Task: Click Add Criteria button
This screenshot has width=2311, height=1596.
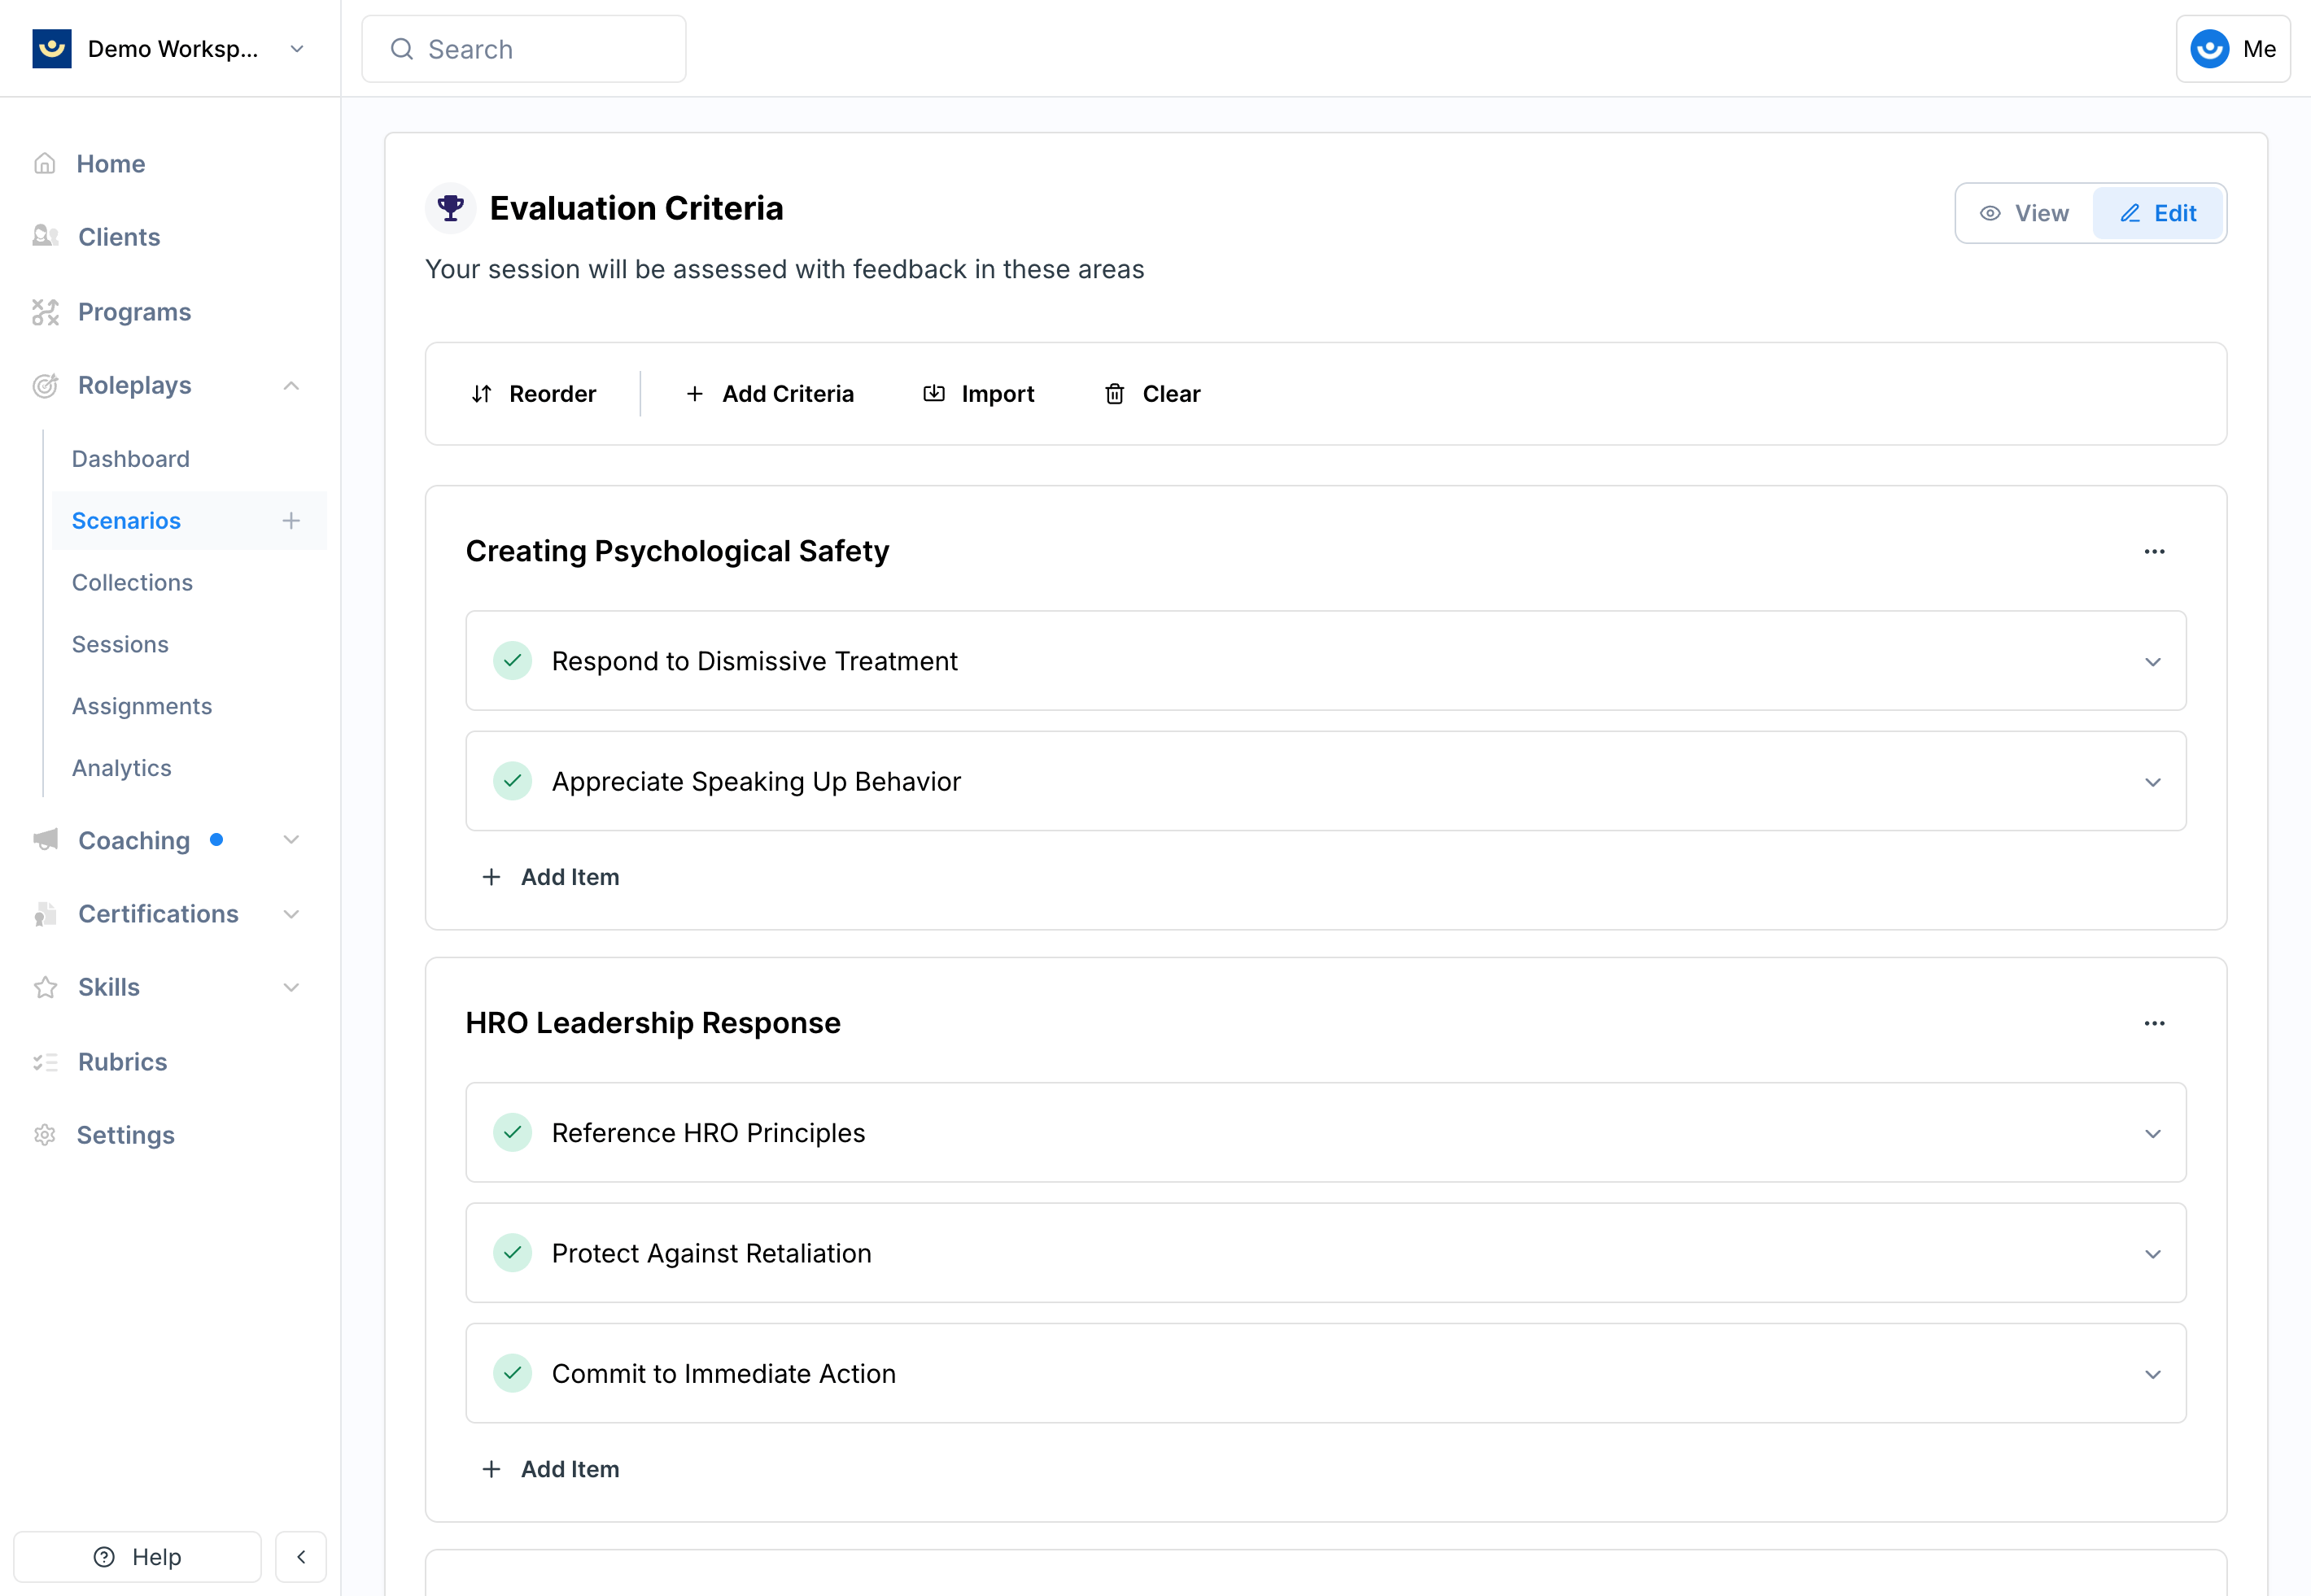Action: point(769,394)
